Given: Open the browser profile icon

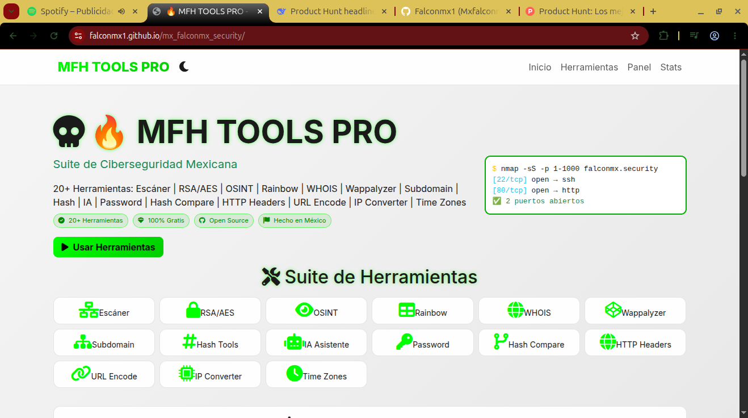Looking at the screenshot, I should (x=715, y=36).
